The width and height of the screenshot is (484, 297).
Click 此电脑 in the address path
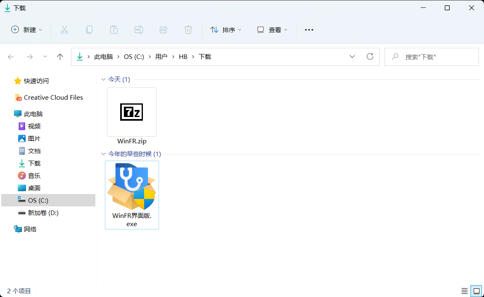[103, 56]
